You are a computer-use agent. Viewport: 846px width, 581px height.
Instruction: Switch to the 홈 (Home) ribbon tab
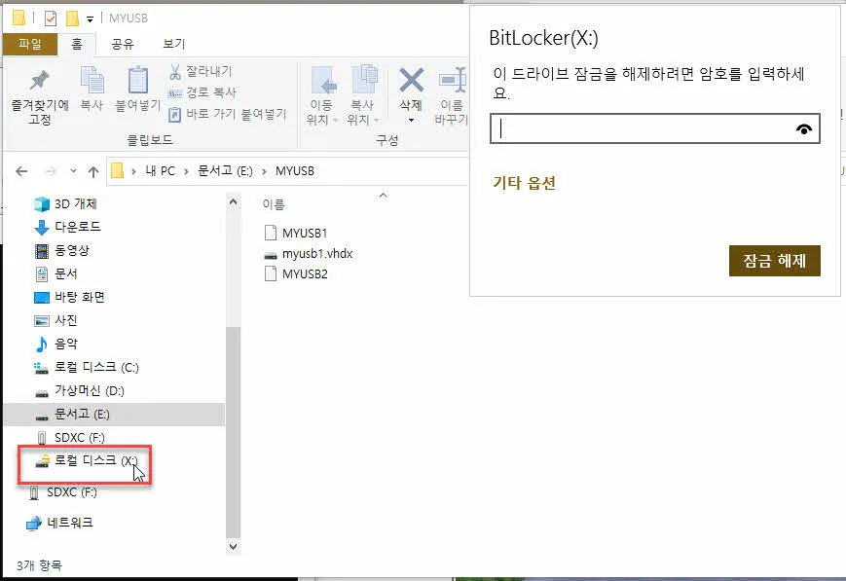click(77, 44)
